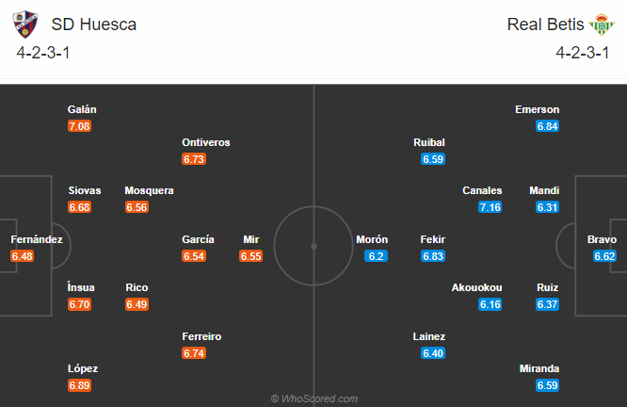Click goalkeeper Fernández's rating 6.48

pyautogui.click(x=22, y=256)
